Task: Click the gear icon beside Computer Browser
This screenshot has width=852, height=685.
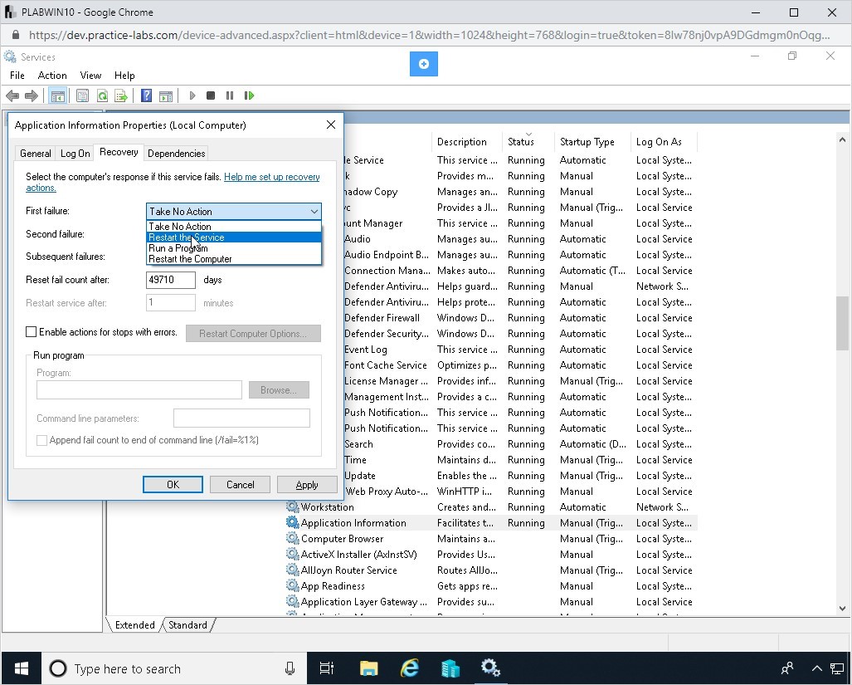Action: click(x=292, y=538)
